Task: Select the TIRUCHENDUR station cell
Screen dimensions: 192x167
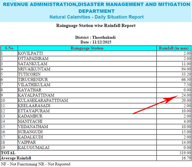Action: pyautogui.click(x=87, y=79)
